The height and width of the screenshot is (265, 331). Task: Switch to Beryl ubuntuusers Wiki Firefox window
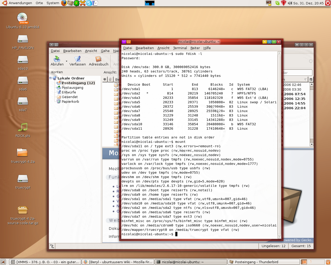(x=118, y=262)
